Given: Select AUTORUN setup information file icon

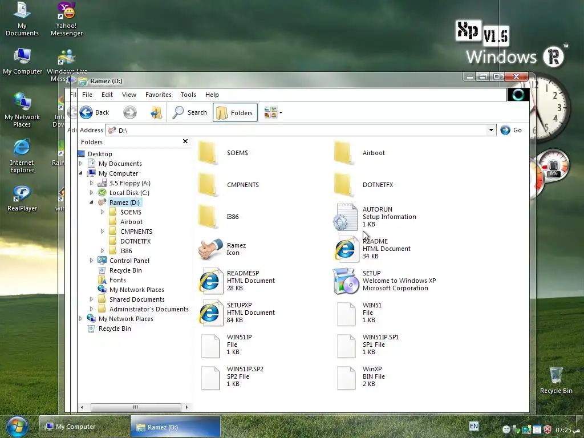Looking at the screenshot, I should click(345, 217).
